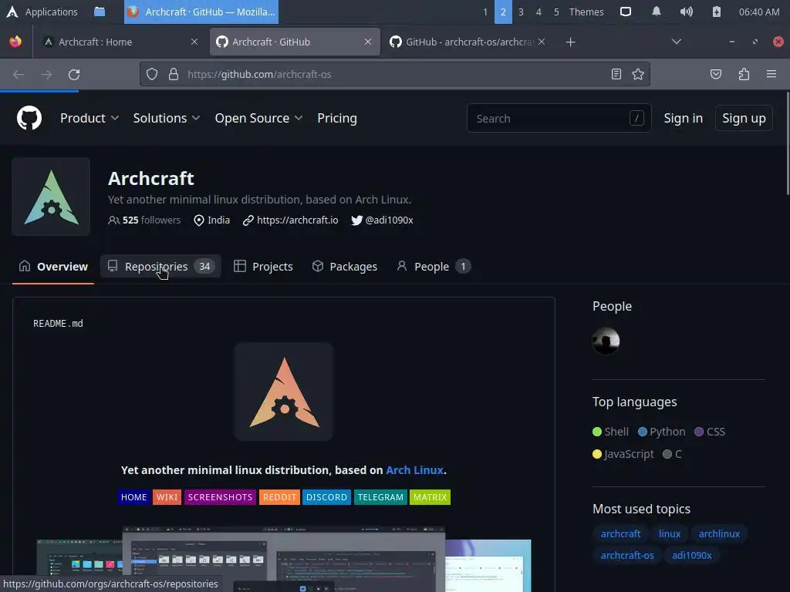Click the Save to Pocket icon

click(x=715, y=75)
